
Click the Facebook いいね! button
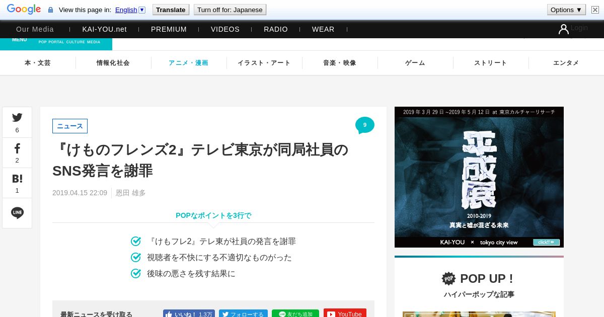coord(189,314)
